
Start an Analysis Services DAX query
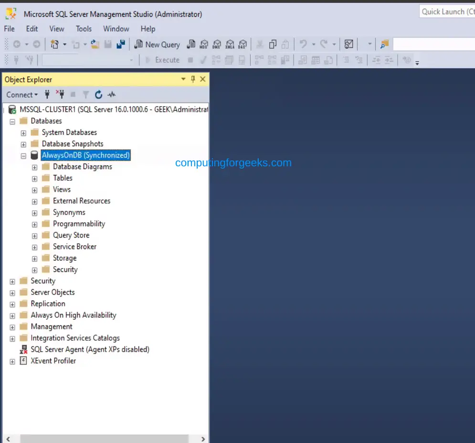click(x=243, y=44)
